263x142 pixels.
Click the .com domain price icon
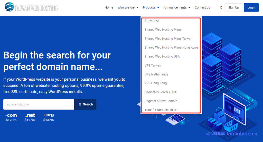coord(11,115)
